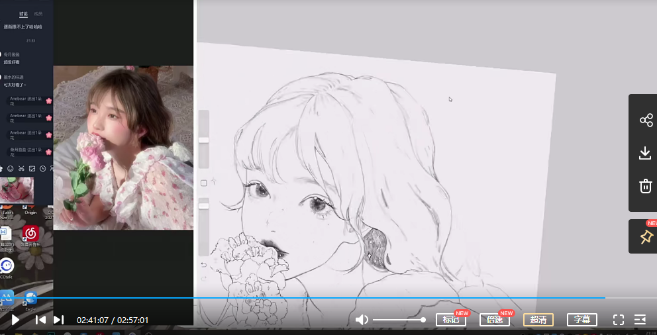Enter fullscreen mode
657x335 pixels.
coord(619,320)
